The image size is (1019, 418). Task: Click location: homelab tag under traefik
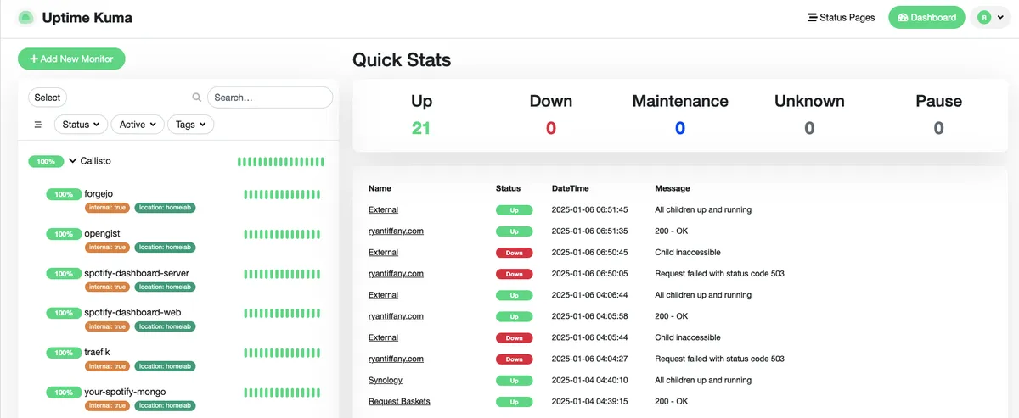point(165,366)
